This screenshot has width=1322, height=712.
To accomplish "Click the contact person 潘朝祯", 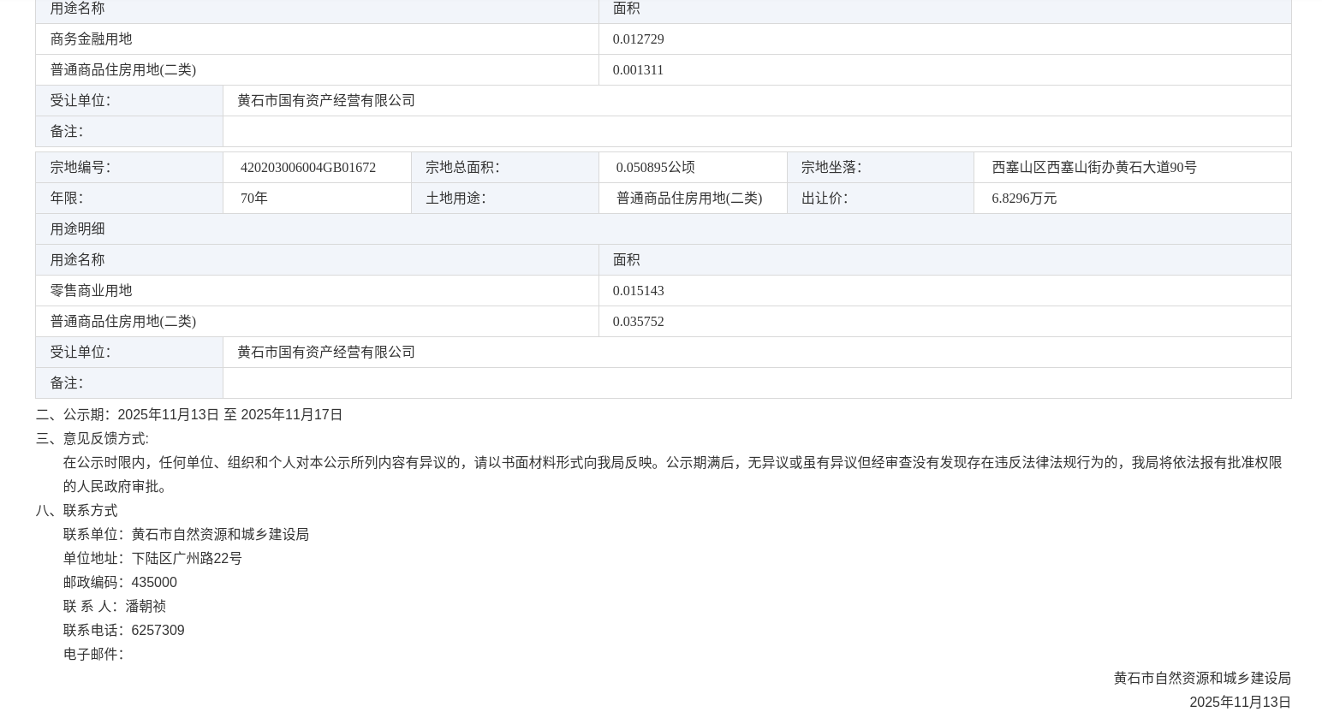I will [x=146, y=607].
